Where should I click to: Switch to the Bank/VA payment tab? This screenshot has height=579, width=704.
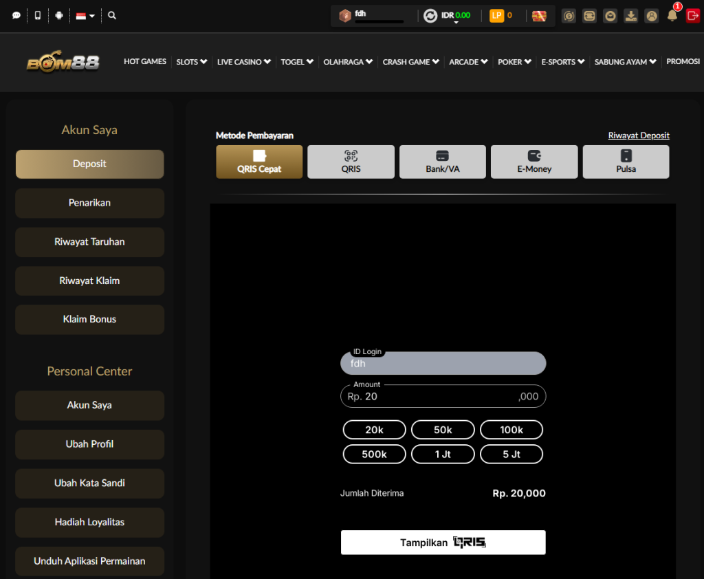442,162
